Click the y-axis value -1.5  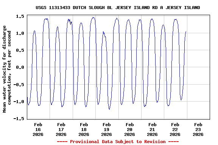[19, 119]
